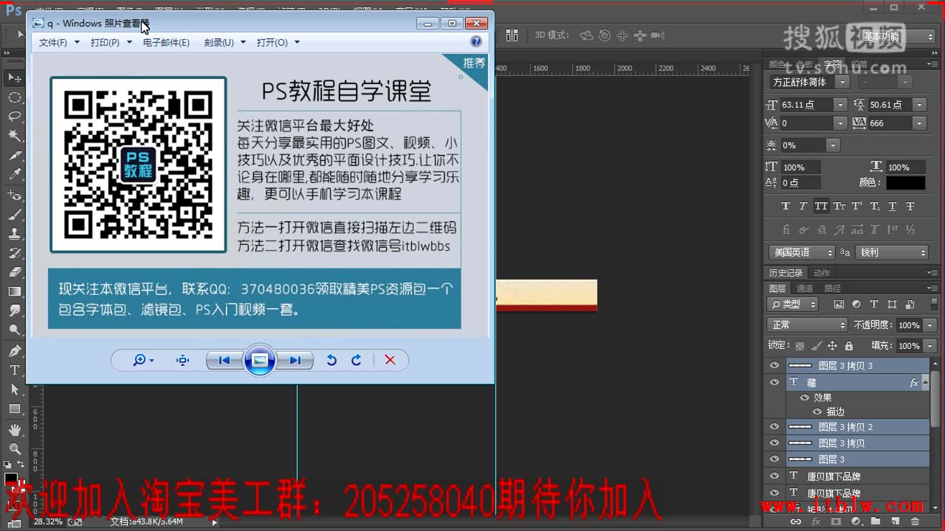Open 电子邮件(E) in Photo Viewer
This screenshot has height=531, width=945.
[x=166, y=43]
